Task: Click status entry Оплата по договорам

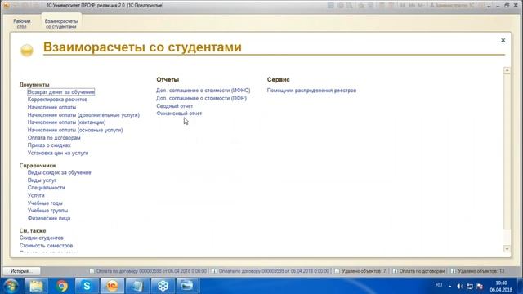Action: click(418, 271)
